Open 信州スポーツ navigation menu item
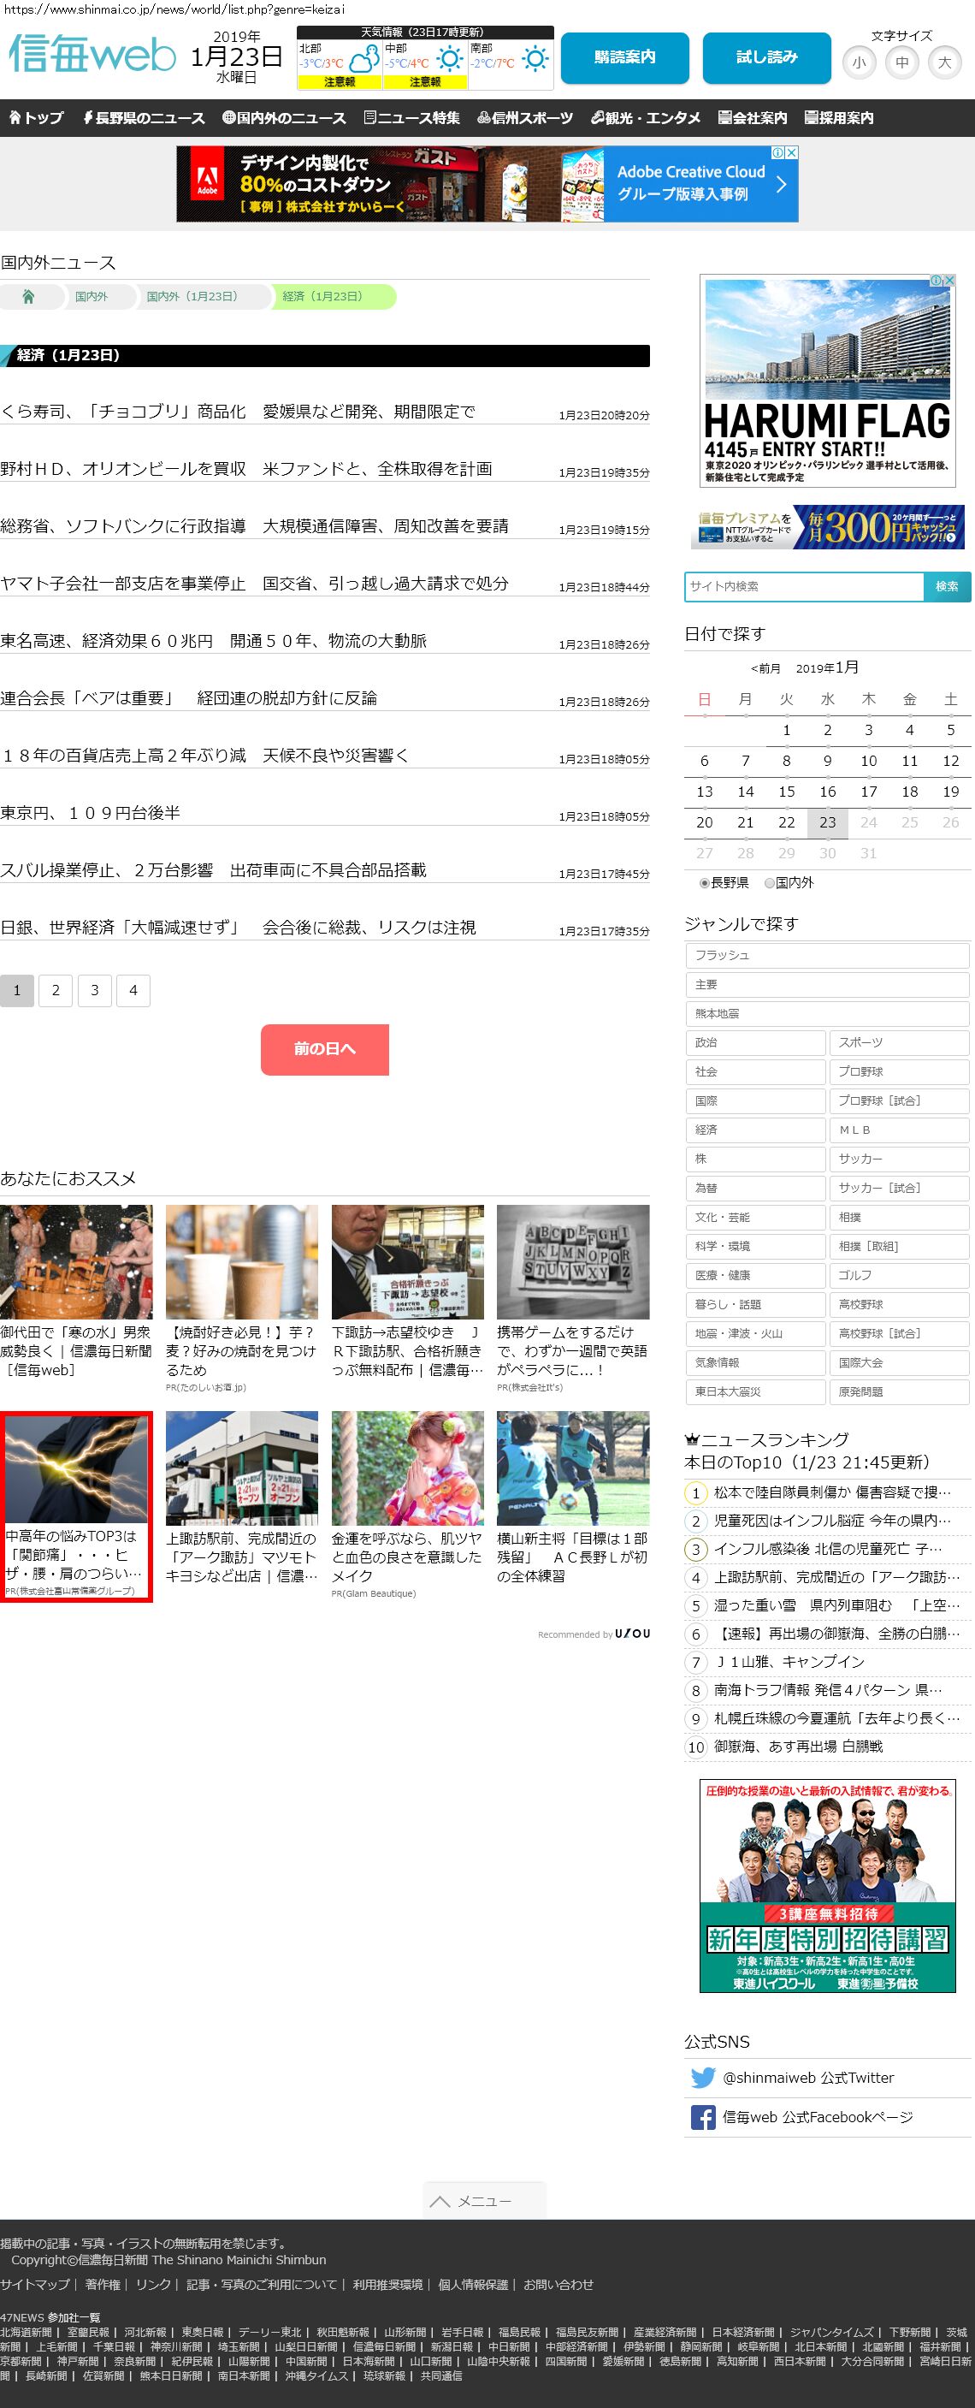The height and width of the screenshot is (2408, 975). (524, 118)
